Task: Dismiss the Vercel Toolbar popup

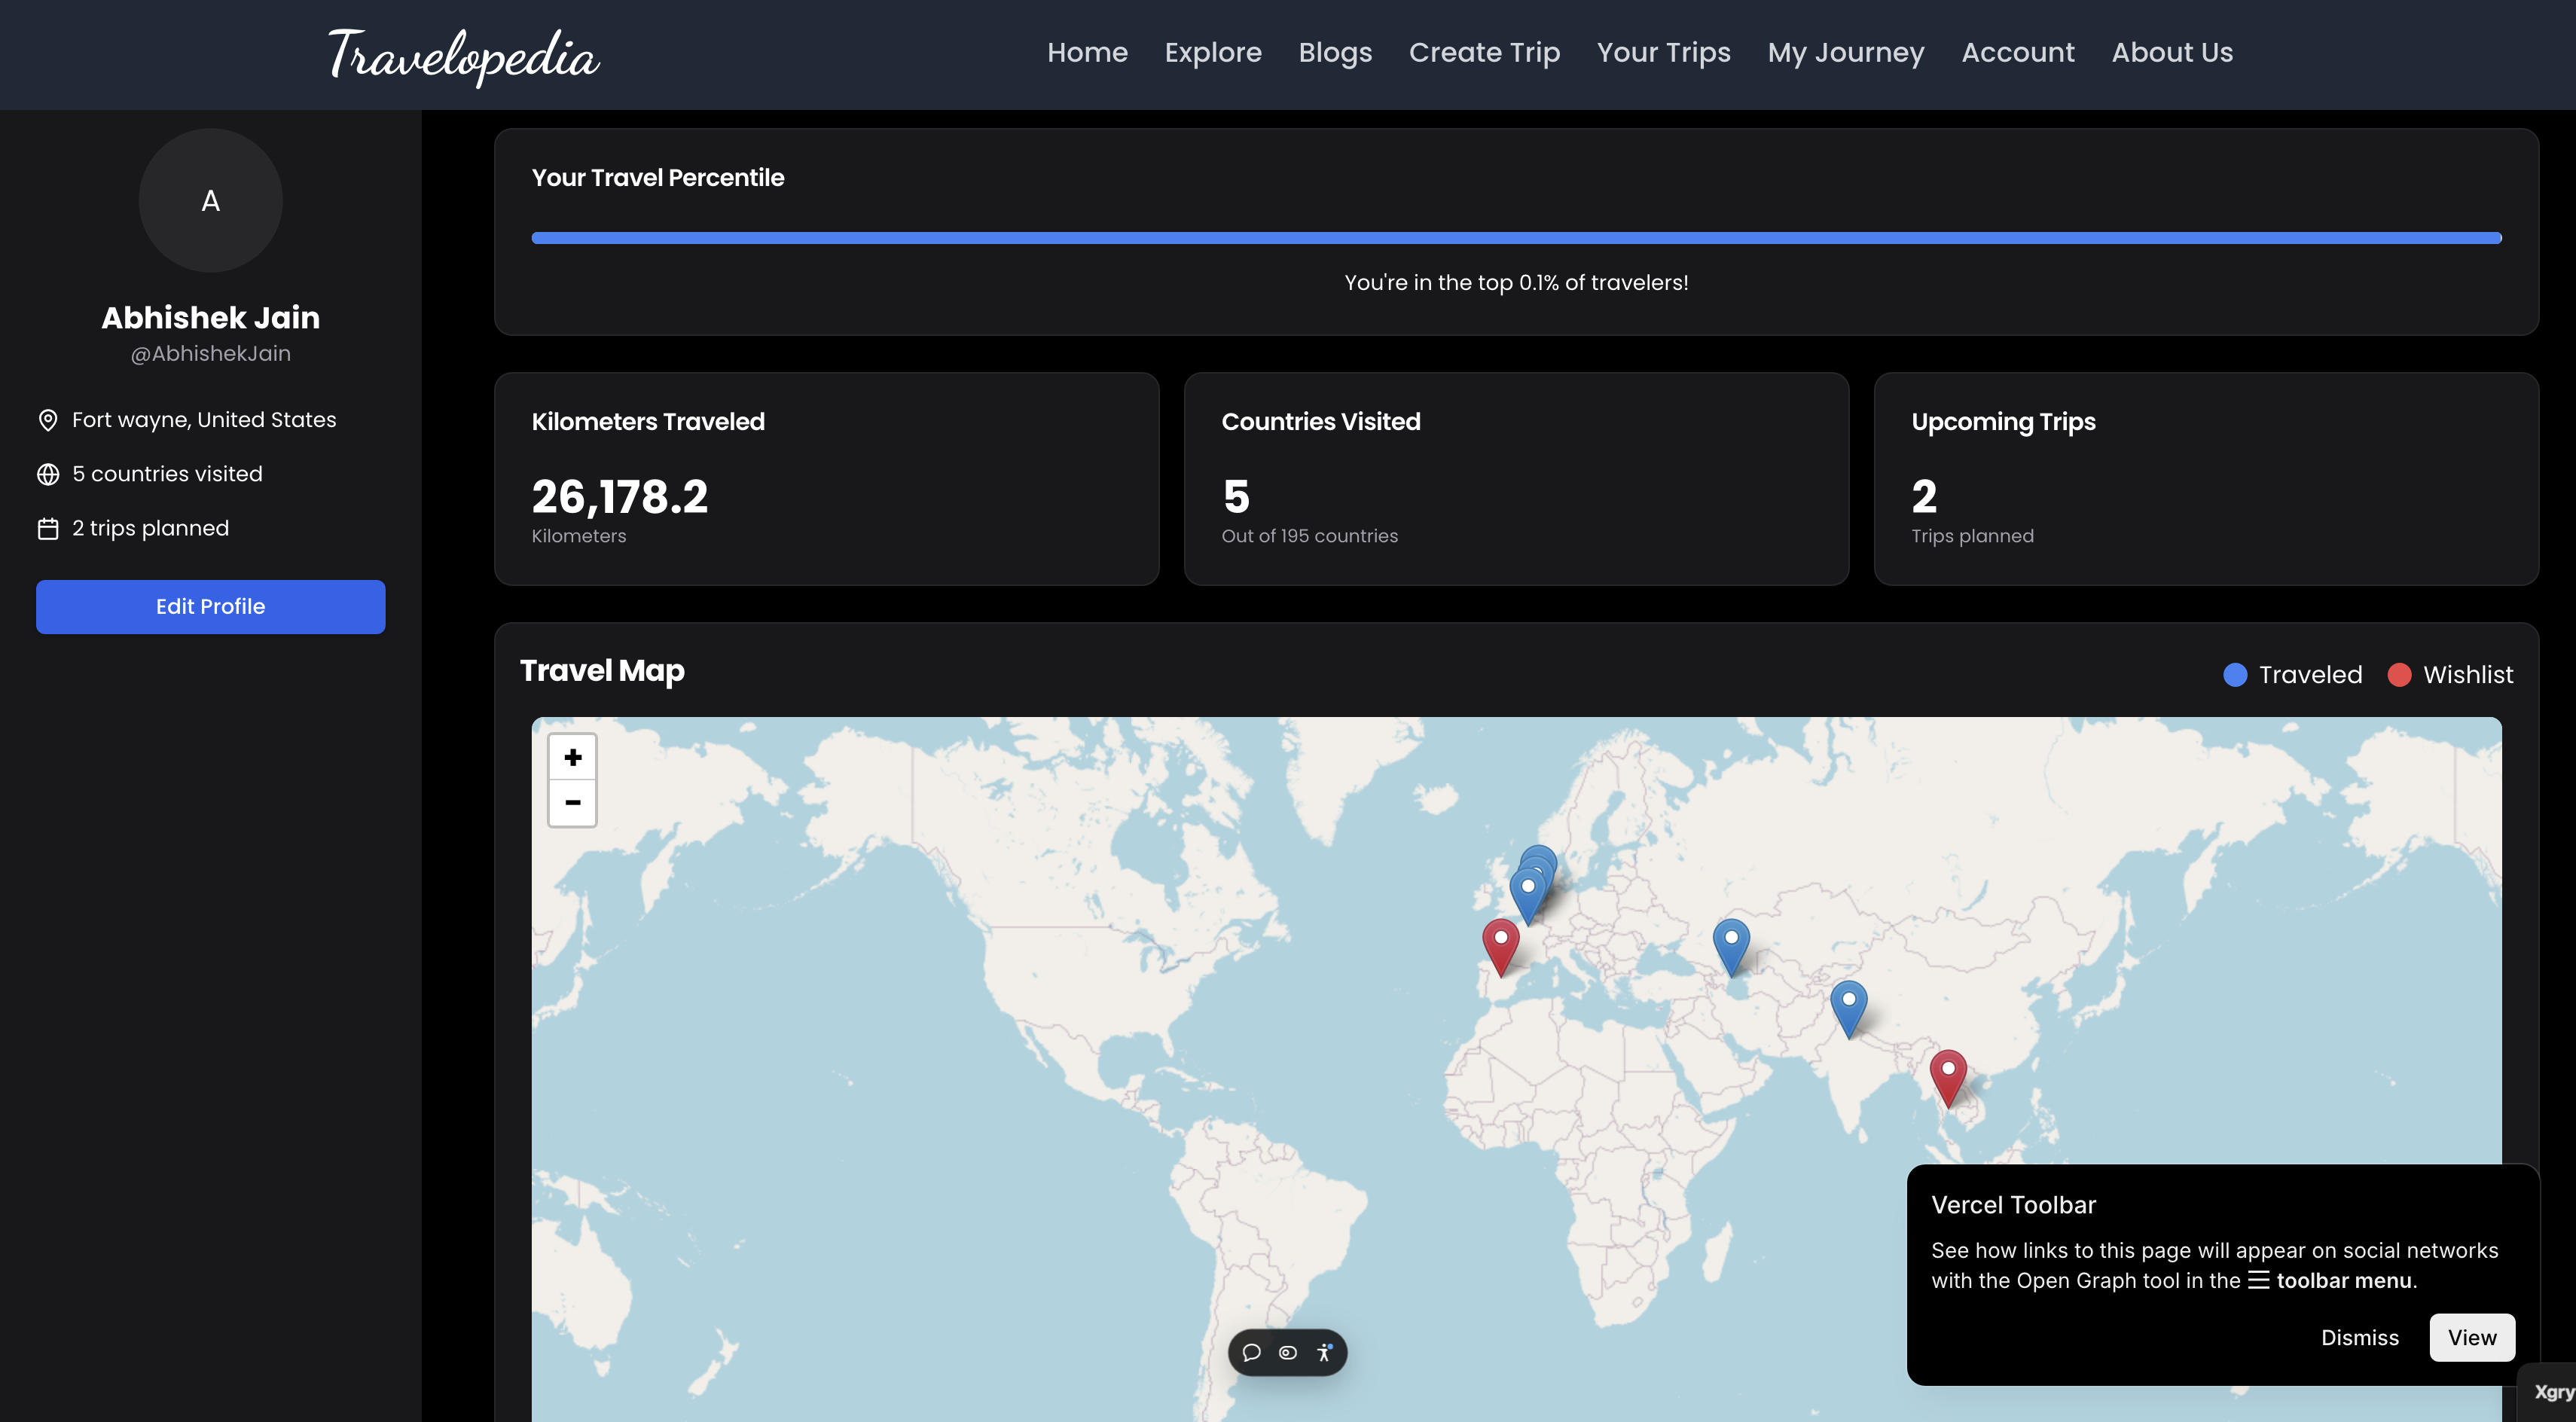Action: pyautogui.click(x=2359, y=1337)
